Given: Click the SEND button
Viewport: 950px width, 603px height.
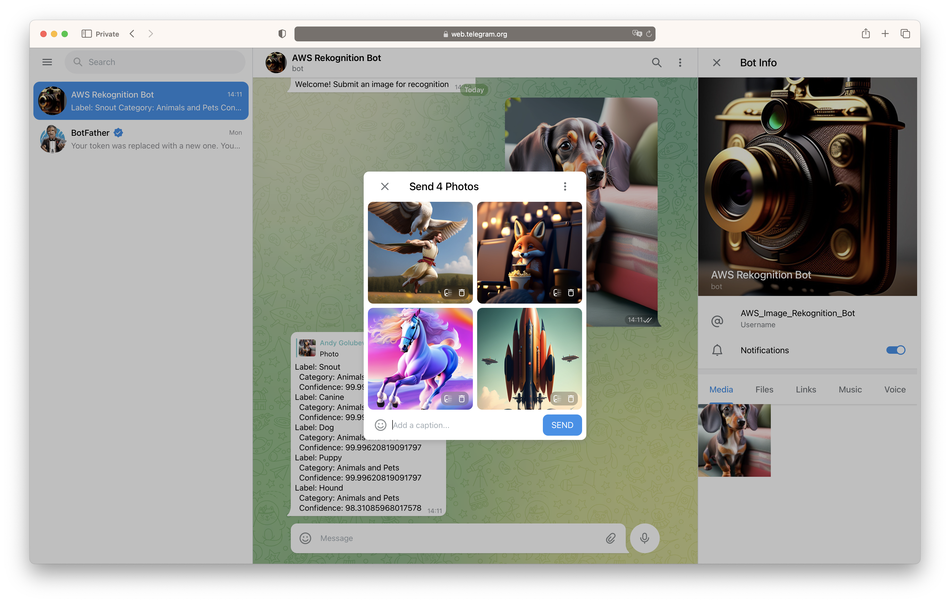Looking at the screenshot, I should pyautogui.click(x=562, y=425).
